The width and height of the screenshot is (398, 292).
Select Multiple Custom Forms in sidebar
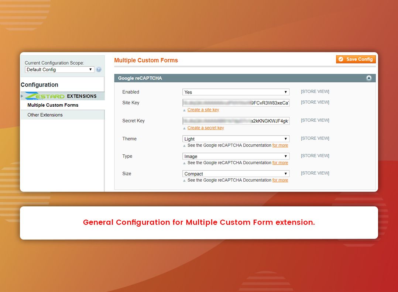(53, 105)
